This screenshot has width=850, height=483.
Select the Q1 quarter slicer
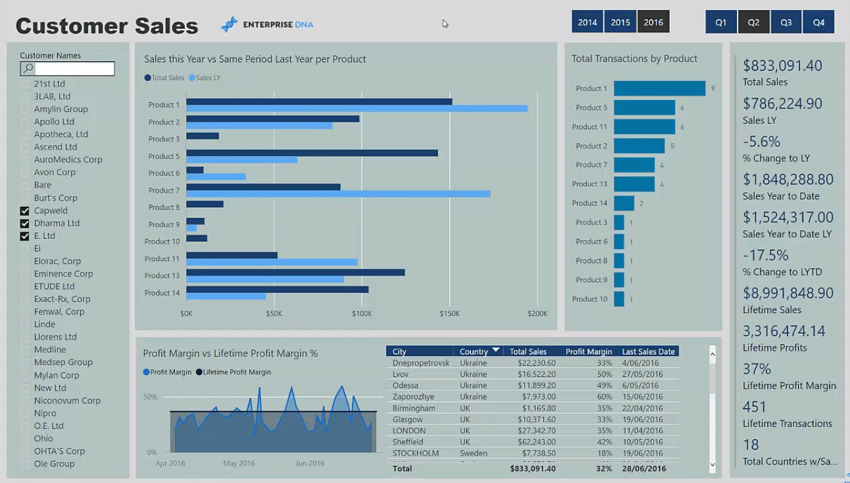721,22
